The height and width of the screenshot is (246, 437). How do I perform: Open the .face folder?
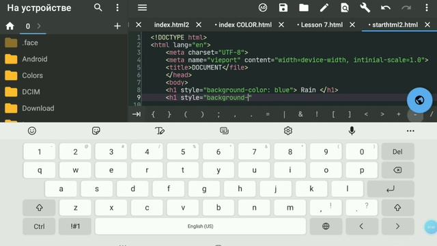pos(64,42)
